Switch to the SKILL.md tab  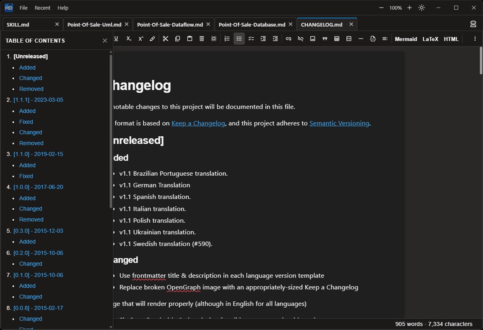[32, 24]
